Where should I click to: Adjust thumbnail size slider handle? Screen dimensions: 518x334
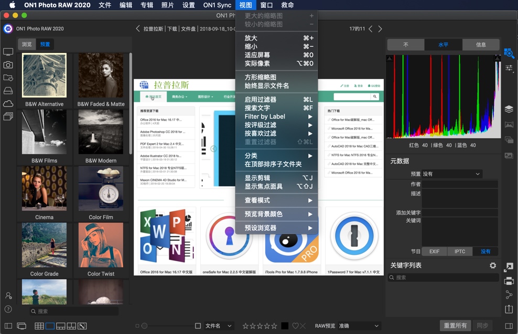[144, 326]
